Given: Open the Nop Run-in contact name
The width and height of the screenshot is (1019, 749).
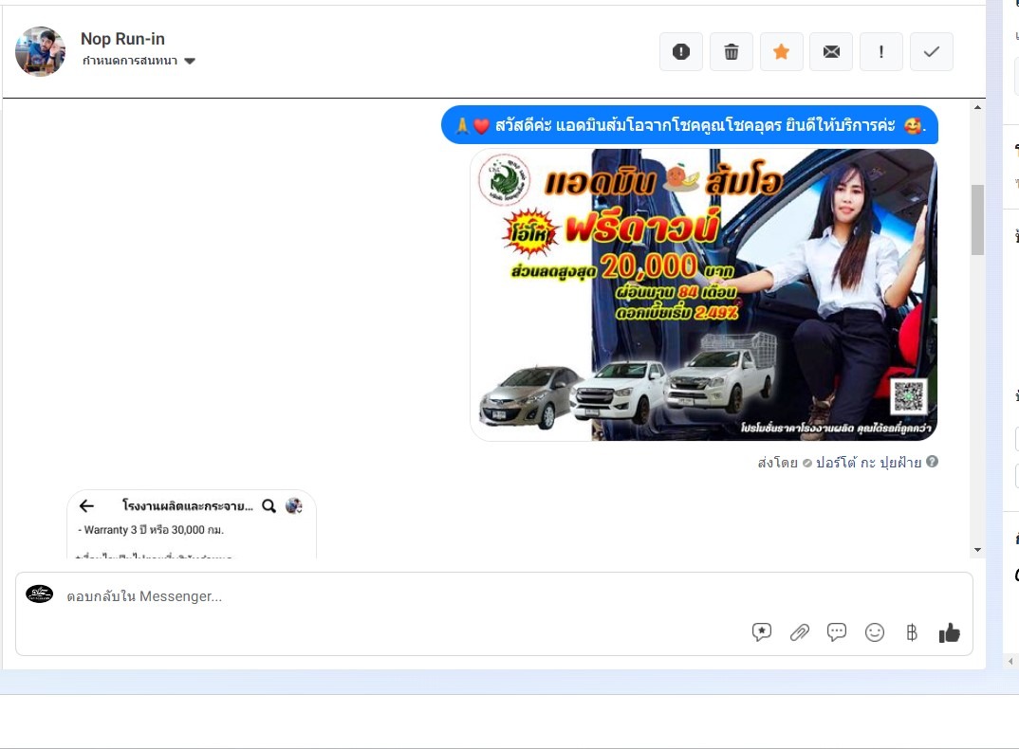Looking at the screenshot, I should 122,39.
